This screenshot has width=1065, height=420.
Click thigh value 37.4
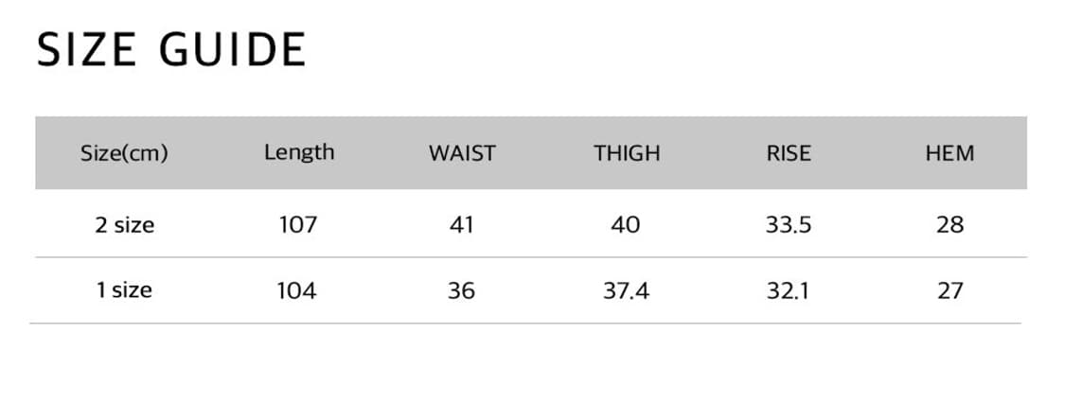tap(626, 290)
